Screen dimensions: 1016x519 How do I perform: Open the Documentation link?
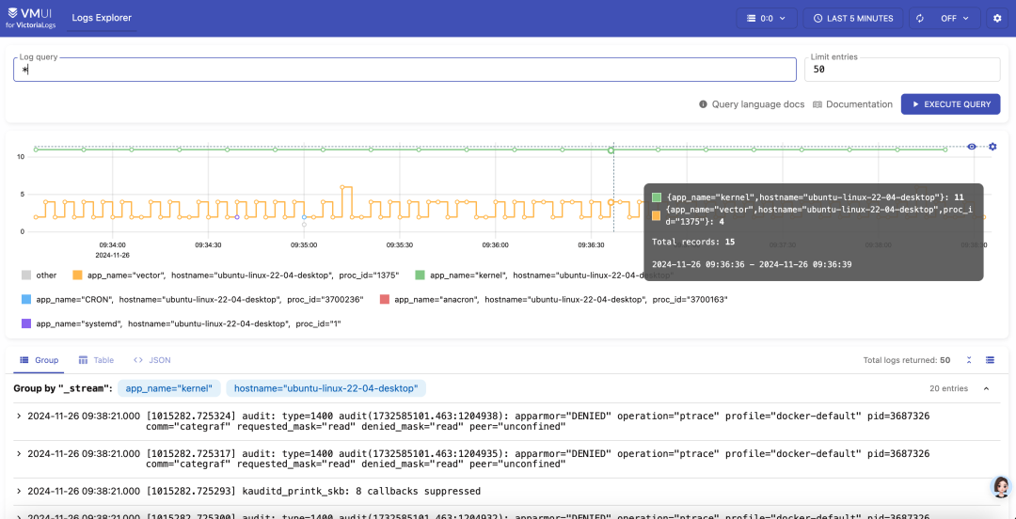(852, 104)
